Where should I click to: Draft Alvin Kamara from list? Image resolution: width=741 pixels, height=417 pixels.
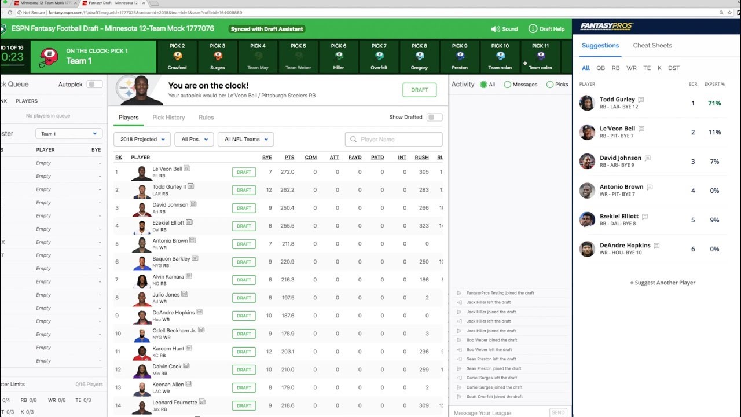click(x=244, y=280)
